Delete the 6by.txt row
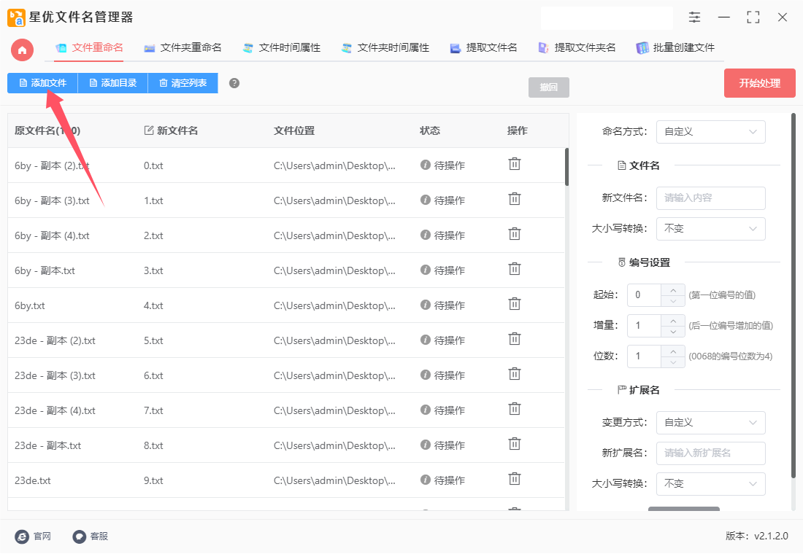 515,305
